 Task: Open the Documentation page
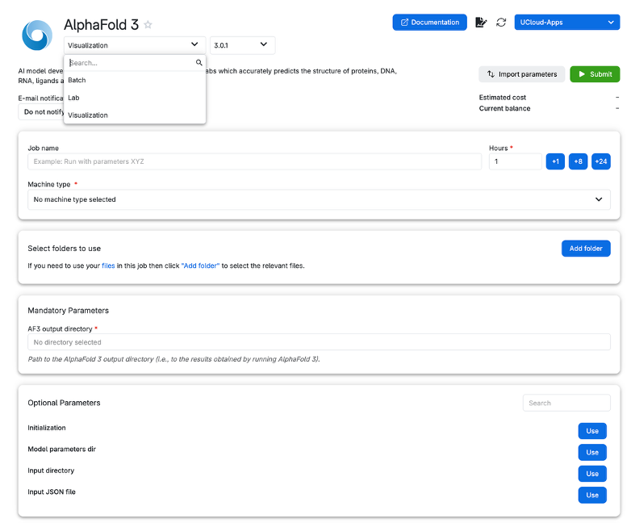[429, 22]
